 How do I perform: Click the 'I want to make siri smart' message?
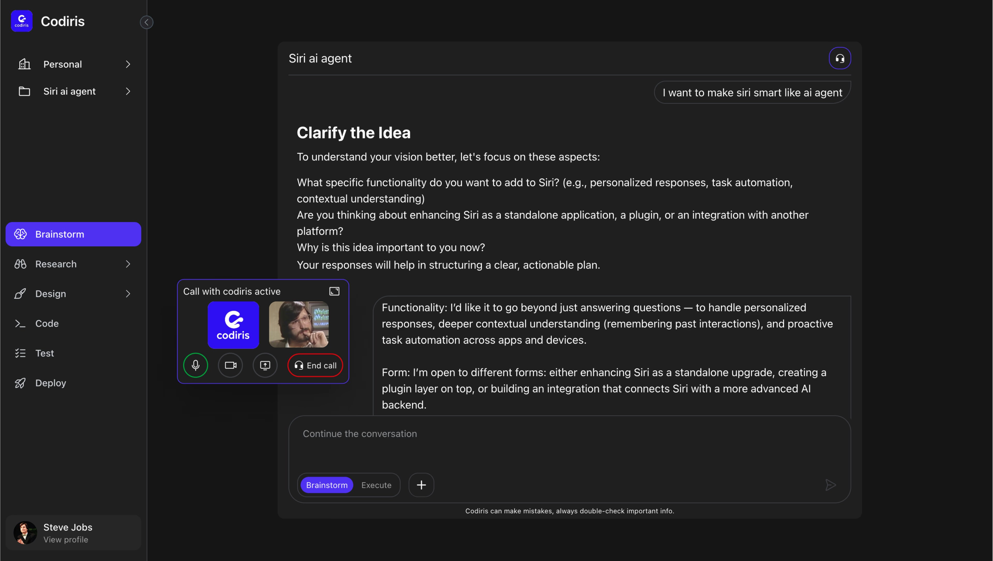[x=752, y=93]
